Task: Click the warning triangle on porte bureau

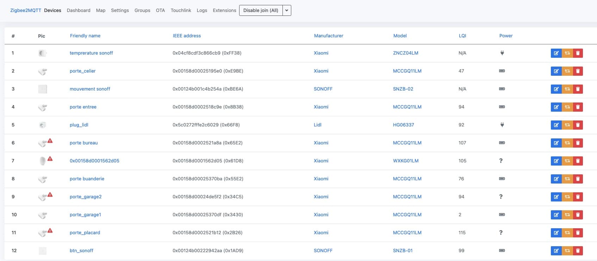Action: (50, 141)
